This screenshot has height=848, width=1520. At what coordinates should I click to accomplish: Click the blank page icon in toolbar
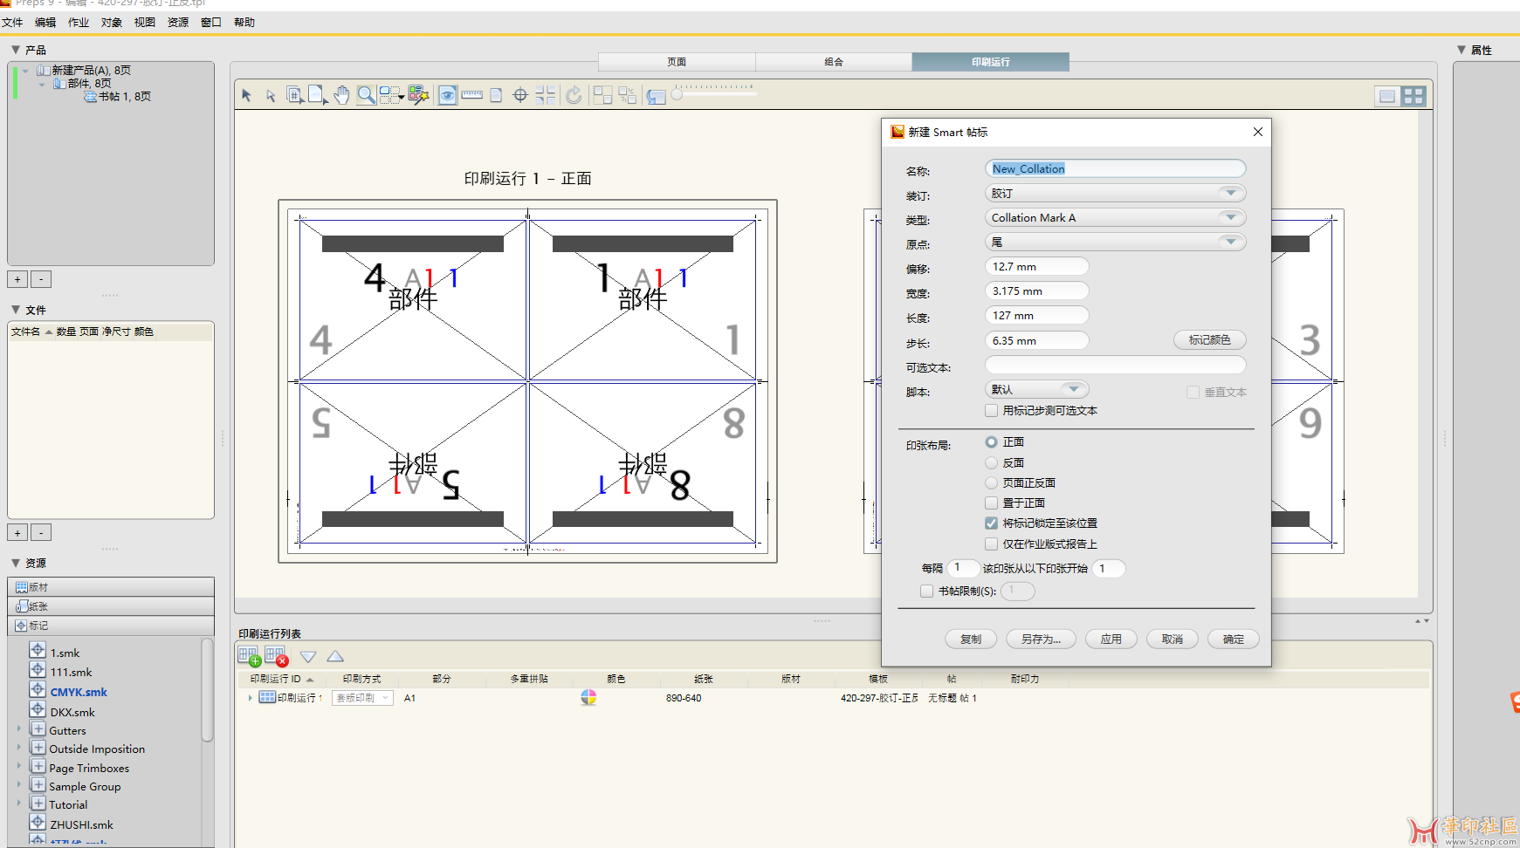[x=496, y=95]
